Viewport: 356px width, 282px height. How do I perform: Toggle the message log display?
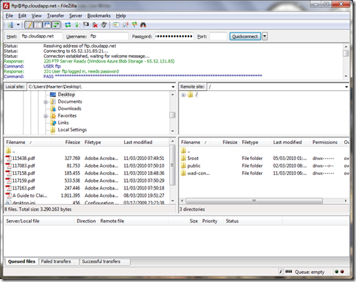[29, 25]
